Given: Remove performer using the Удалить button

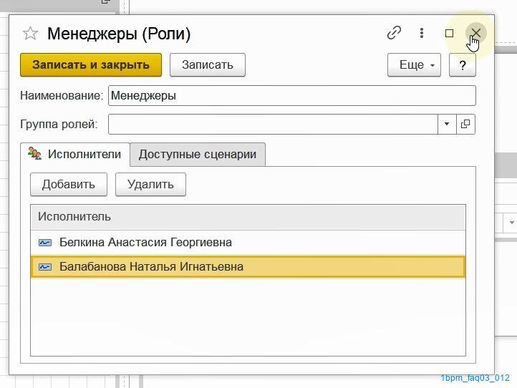Looking at the screenshot, I should tap(150, 184).
